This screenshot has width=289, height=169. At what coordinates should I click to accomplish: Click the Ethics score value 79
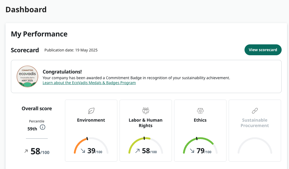tap(201, 151)
